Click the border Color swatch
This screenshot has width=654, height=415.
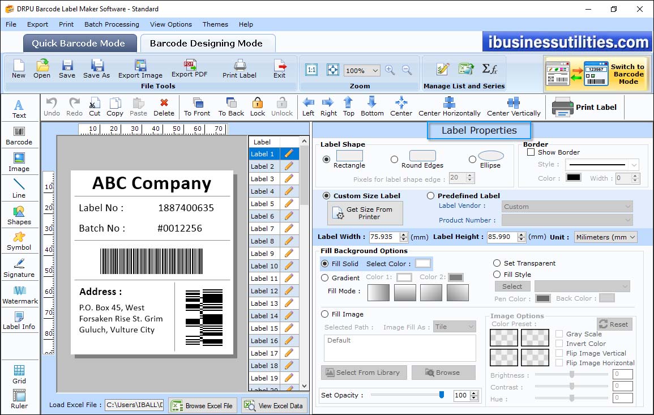pos(574,178)
